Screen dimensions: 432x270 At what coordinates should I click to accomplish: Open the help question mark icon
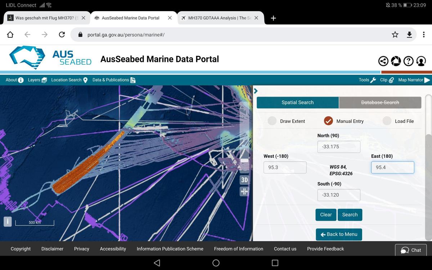tap(408, 61)
